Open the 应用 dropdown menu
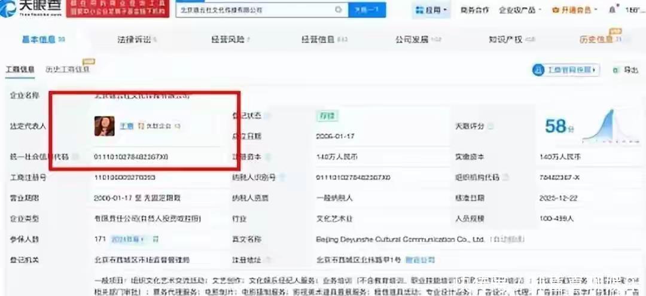The height and width of the screenshot is (296, 646). pos(431,10)
